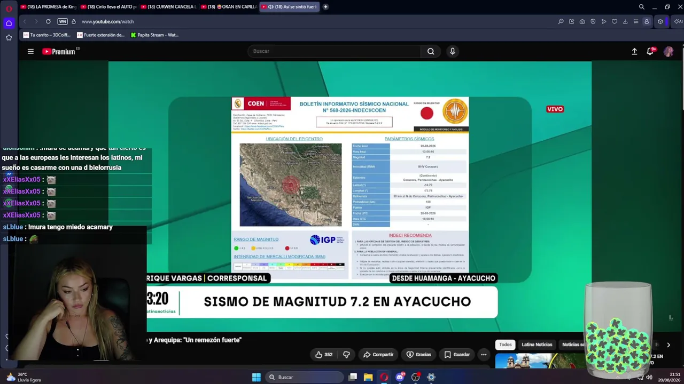Open the Opera player/flow arrow icon
Viewport: 684px width, 384px height.
click(603, 21)
